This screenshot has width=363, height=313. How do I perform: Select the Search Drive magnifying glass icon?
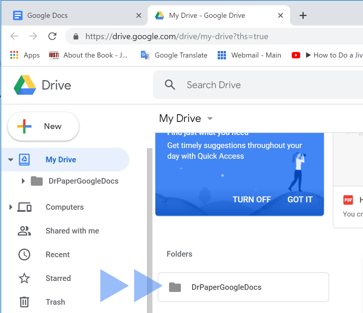pyautogui.click(x=170, y=85)
